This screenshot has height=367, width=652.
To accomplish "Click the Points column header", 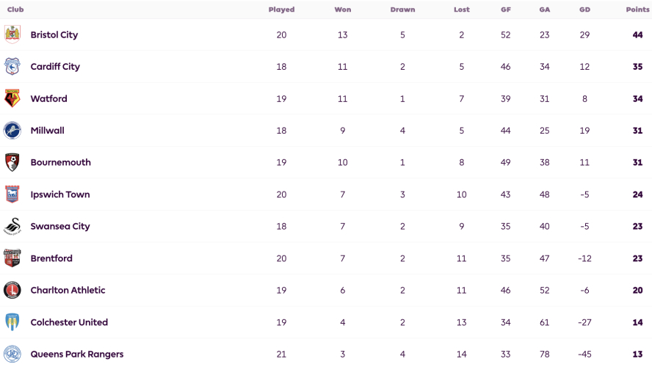I will point(637,10).
